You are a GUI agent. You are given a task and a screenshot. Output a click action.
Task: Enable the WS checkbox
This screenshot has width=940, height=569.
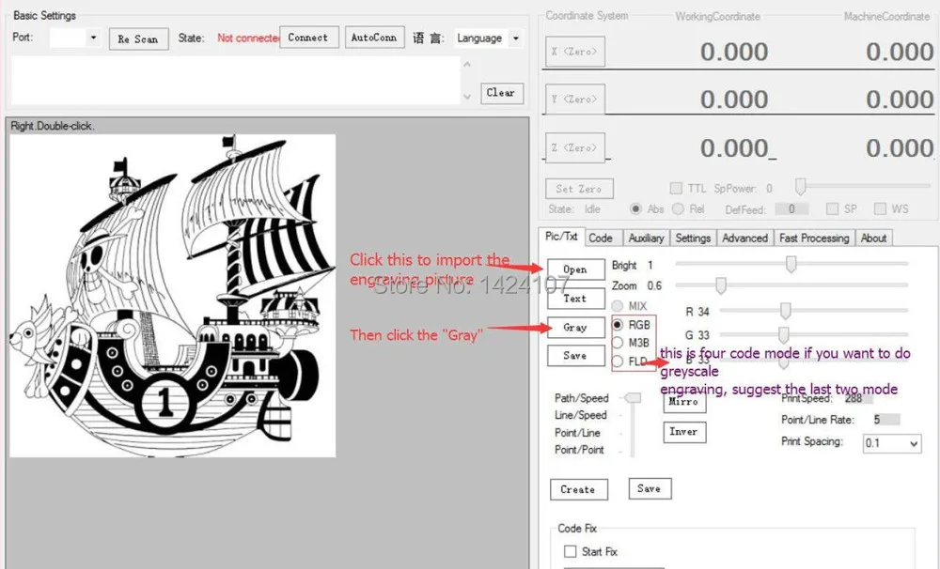(880, 208)
